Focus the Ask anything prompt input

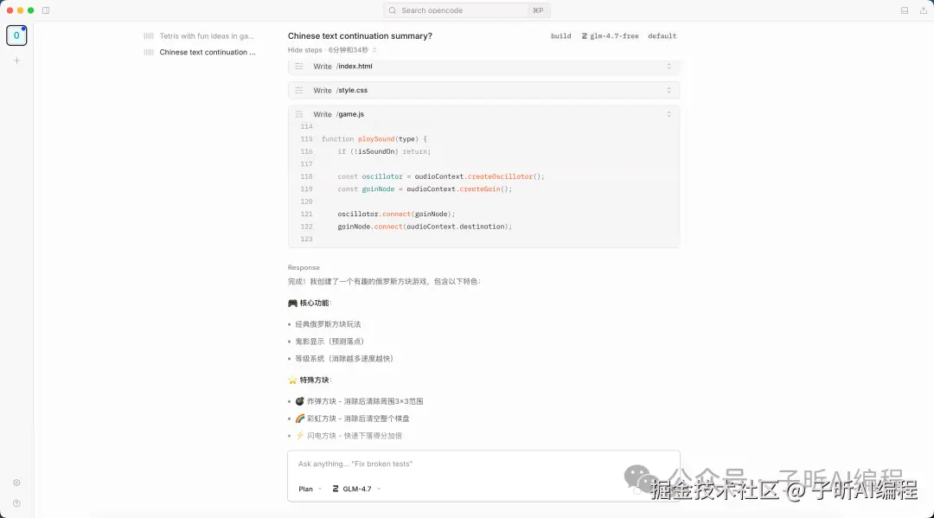pyautogui.click(x=483, y=464)
